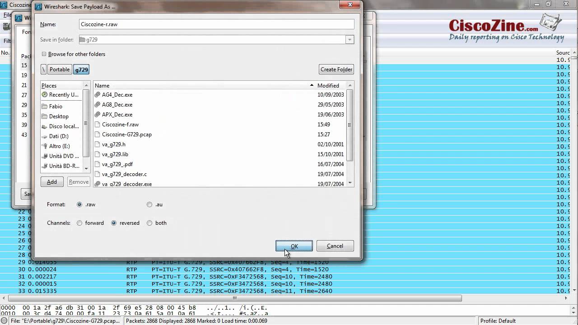578x325 pixels.
Task: Click the Ciscozine-G729.pcap file icon
Action: coord(98,135)
